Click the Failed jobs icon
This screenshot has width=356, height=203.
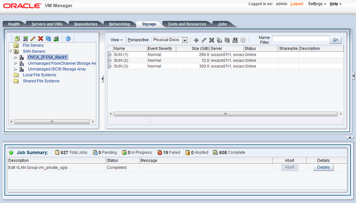coord(160,153)
